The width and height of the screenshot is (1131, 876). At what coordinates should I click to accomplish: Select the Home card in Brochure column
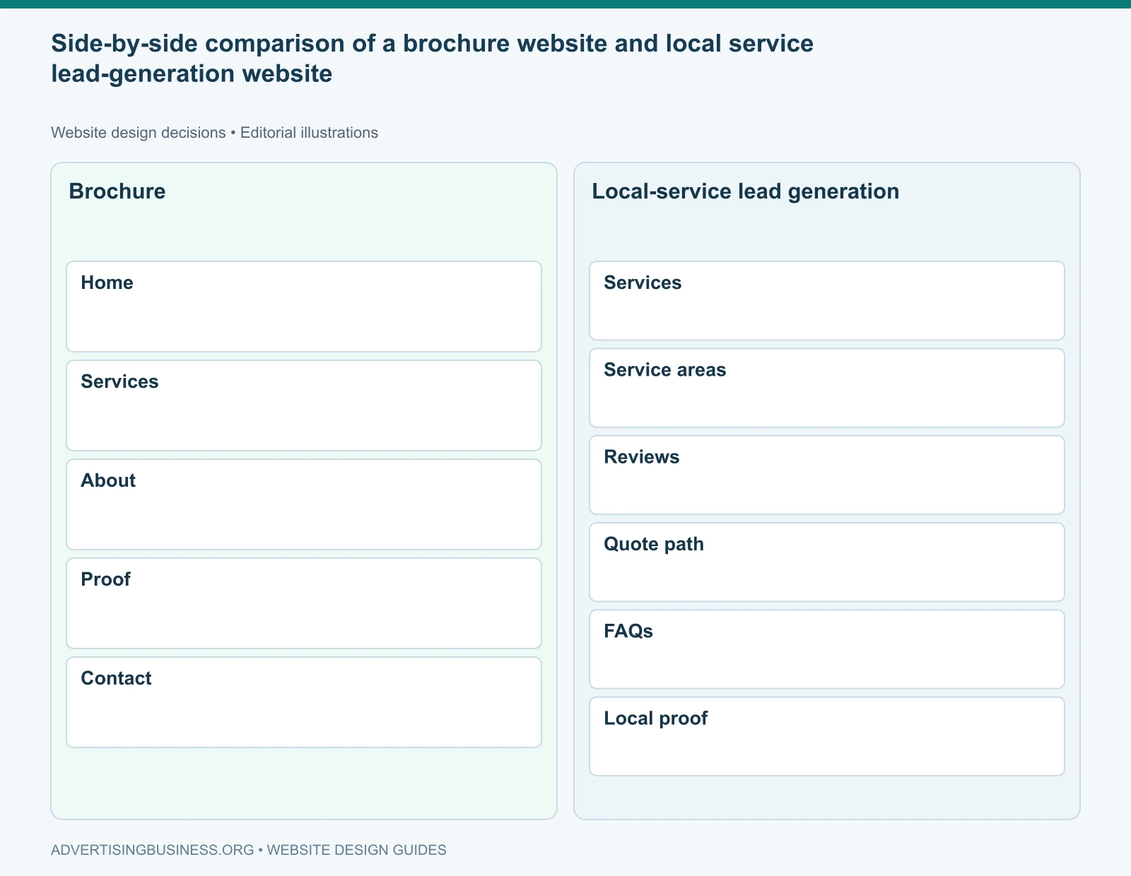click(x=304, y=307)
